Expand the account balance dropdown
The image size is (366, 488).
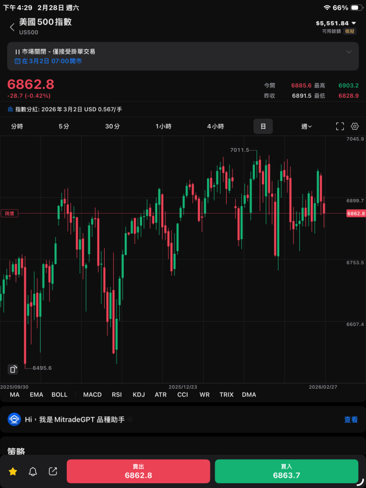[x=354, y=23]
